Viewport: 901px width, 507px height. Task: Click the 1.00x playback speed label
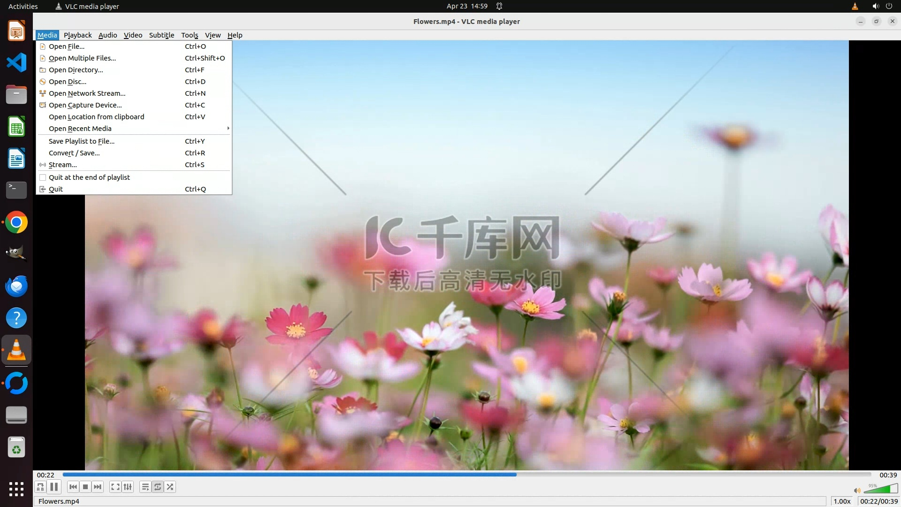(x=842, y=501)
